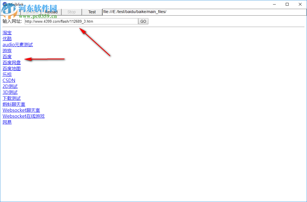Open the 淘宝 link
Viewport: 307px width, 202px height.
7,33
